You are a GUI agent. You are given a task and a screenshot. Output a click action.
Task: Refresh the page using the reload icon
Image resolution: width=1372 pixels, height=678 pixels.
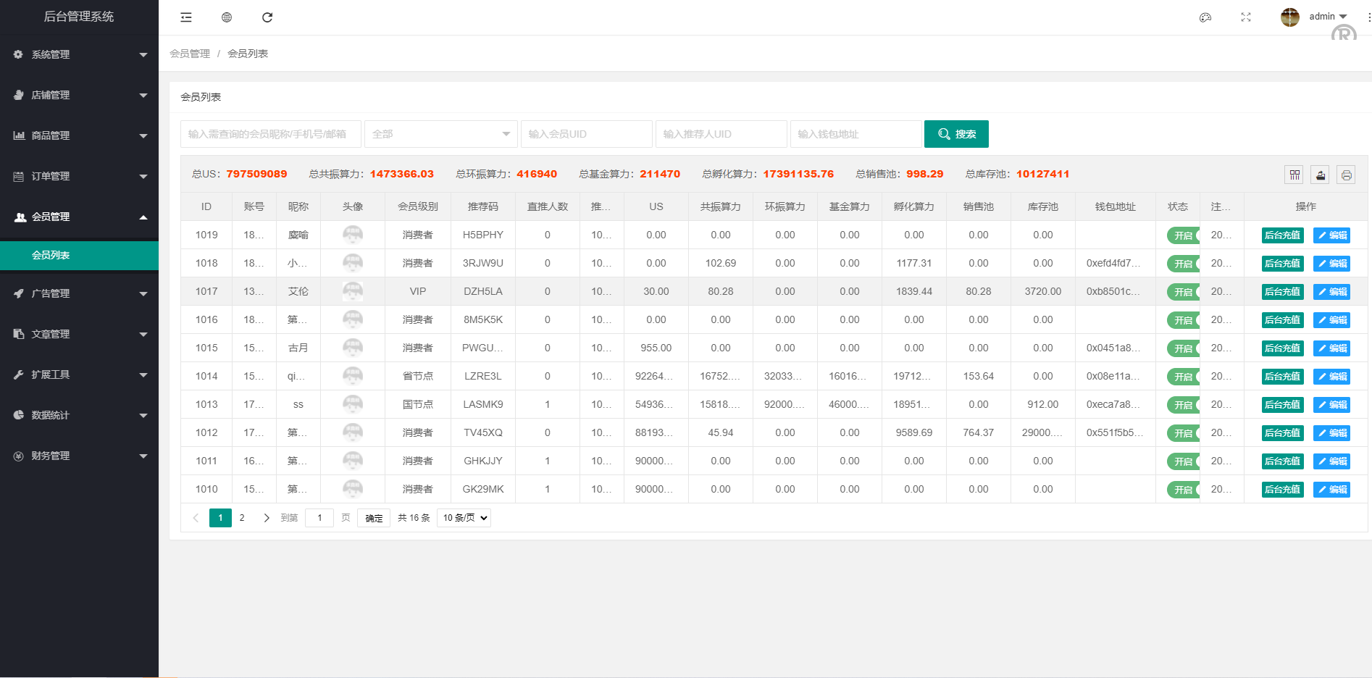(267, 17)
